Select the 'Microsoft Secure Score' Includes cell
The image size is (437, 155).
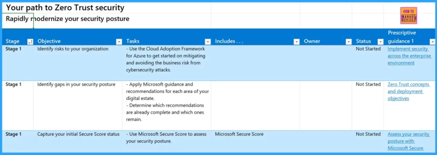pos(255,141)
